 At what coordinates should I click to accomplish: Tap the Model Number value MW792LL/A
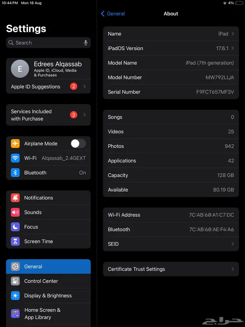click(220, 77)
